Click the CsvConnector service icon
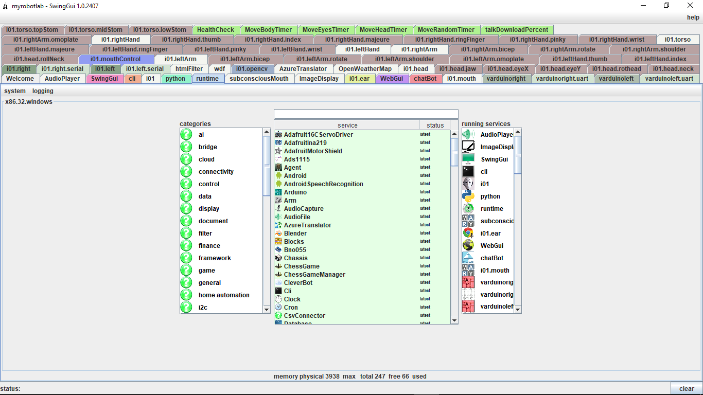 pyautogui.click(x=278, y=316)
